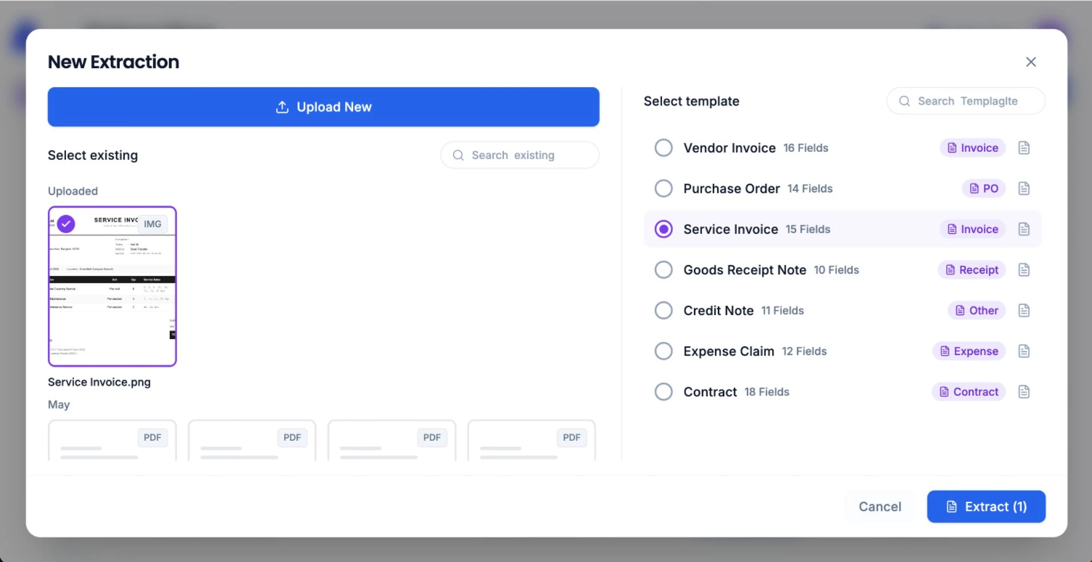Click the IMG badge on the thumbnail
Image resolution: width=1092 pixels, height=562 pixels.
(x=153, y=224)
